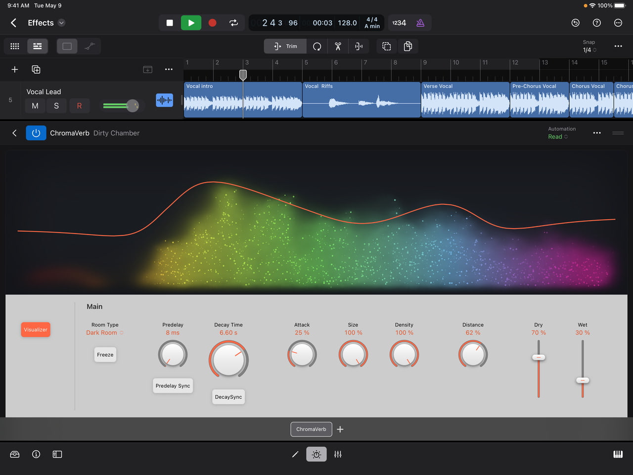Viewport: 633px width, 475px height.
Task: Open the Marquee selection tool
Action: tap(386, 46)
